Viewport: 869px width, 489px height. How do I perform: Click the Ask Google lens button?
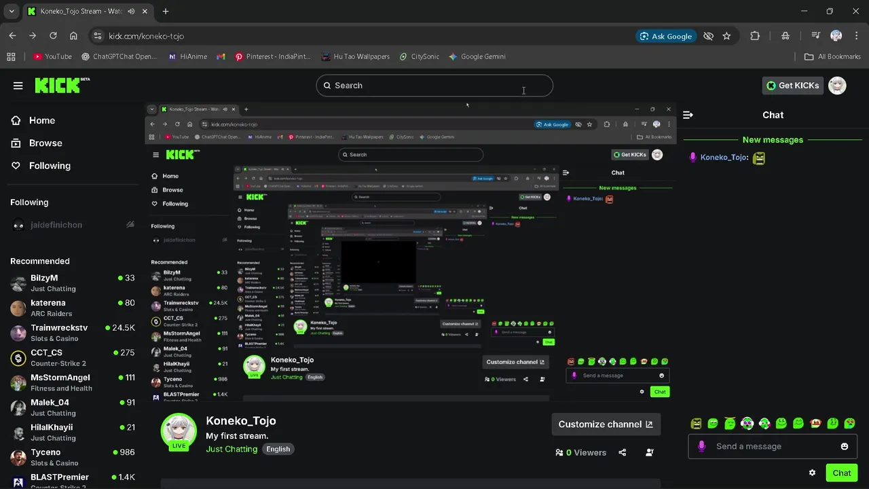[665, 36]
